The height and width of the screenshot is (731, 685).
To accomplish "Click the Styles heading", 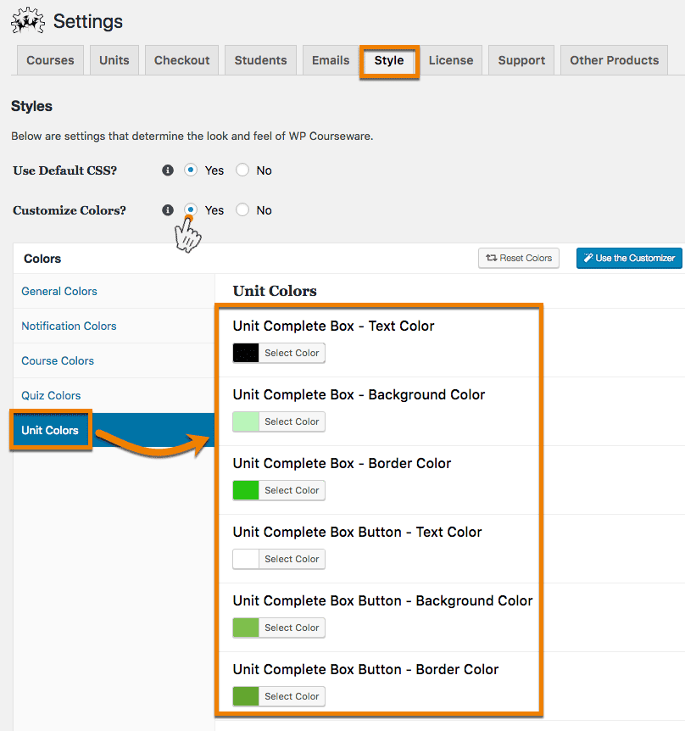I will pos(31,106).
